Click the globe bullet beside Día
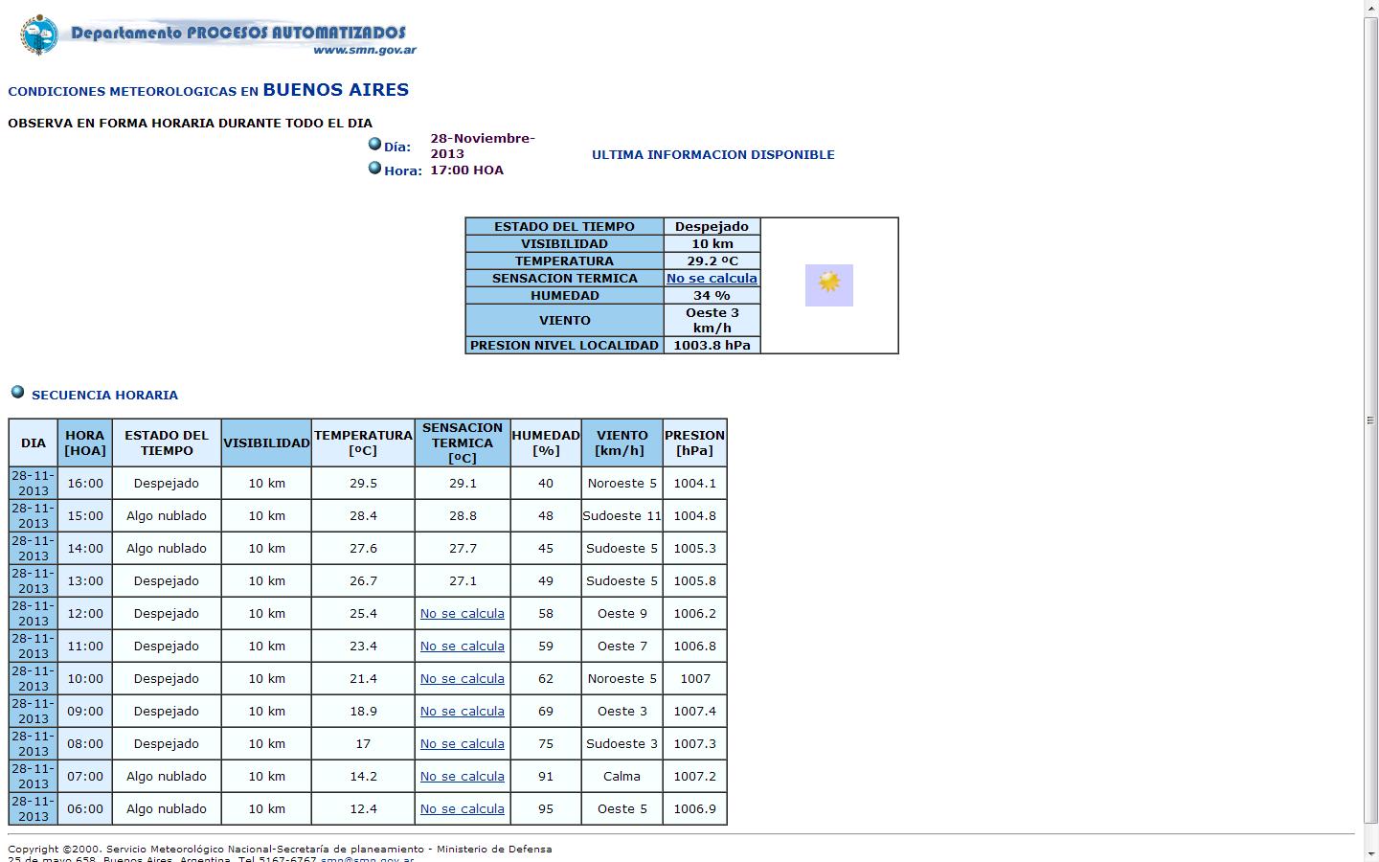 pyautogui.click(x=375, y=145)
